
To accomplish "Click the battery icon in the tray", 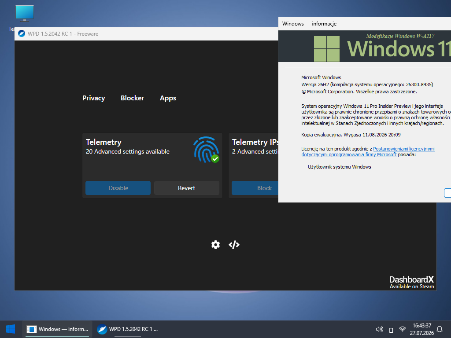I will click(x=391, y=330).
